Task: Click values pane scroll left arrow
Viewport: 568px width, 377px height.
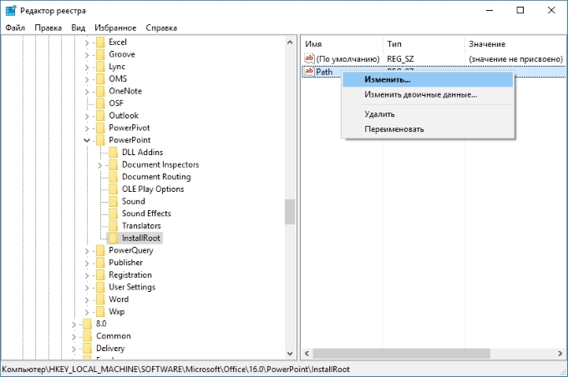Action: [x=307, y=354]
